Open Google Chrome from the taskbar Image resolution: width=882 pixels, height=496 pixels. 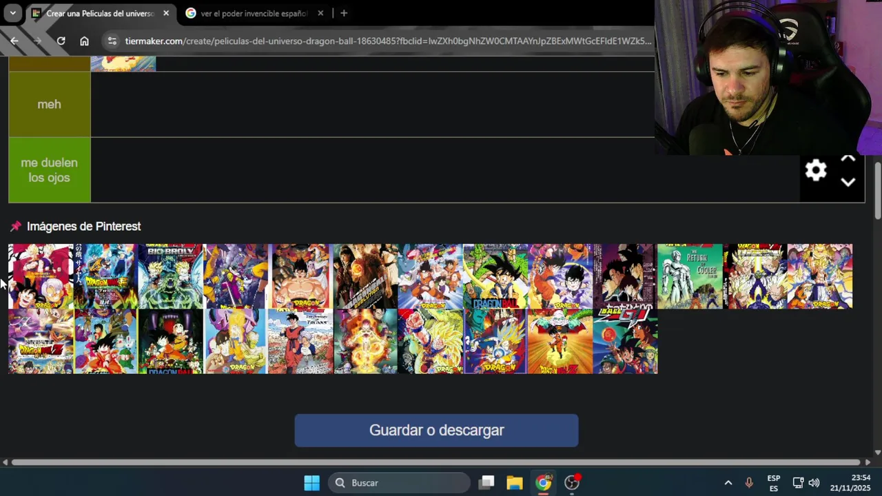(544, 483)
